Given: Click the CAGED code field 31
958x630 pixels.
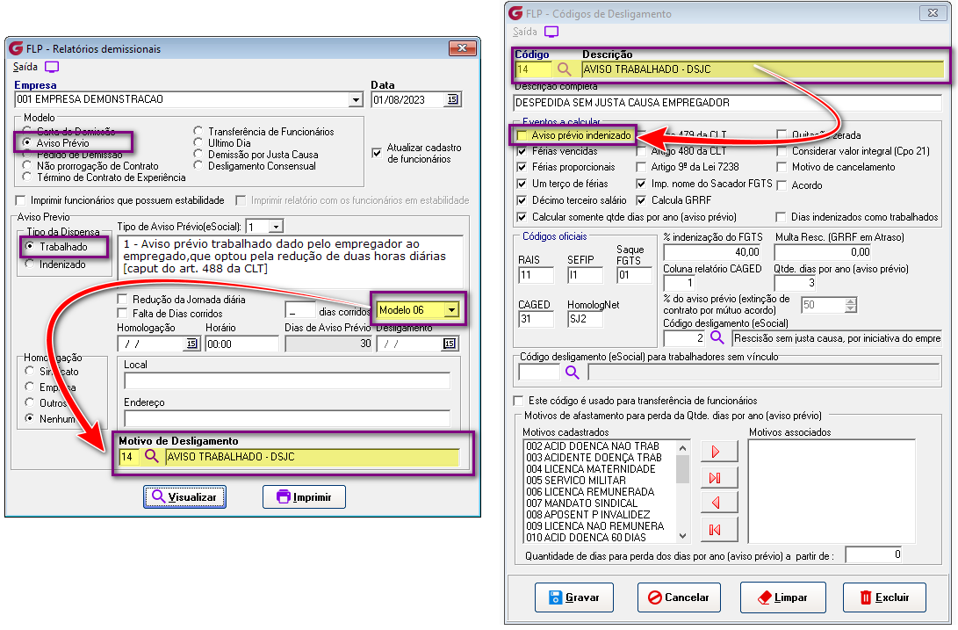Looking at the screenshot, I should [x=536, y=319].
